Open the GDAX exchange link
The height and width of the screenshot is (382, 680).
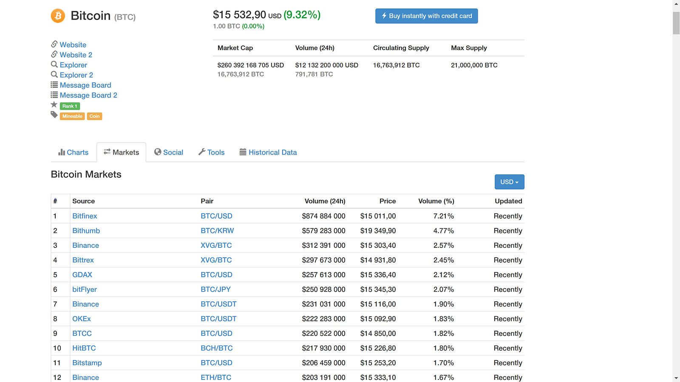pyautogui.click(x=82, y=275)
